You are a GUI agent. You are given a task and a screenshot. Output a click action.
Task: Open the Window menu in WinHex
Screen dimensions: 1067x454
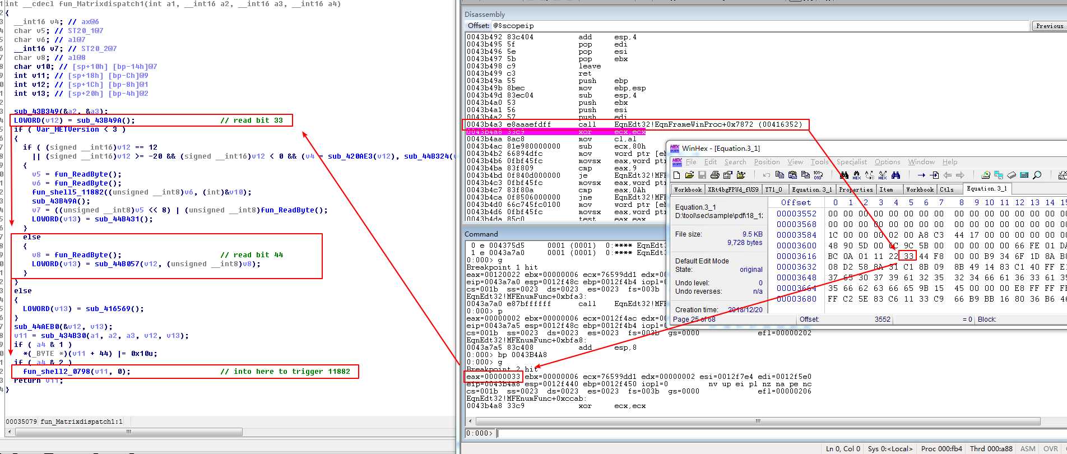point(921,162)
